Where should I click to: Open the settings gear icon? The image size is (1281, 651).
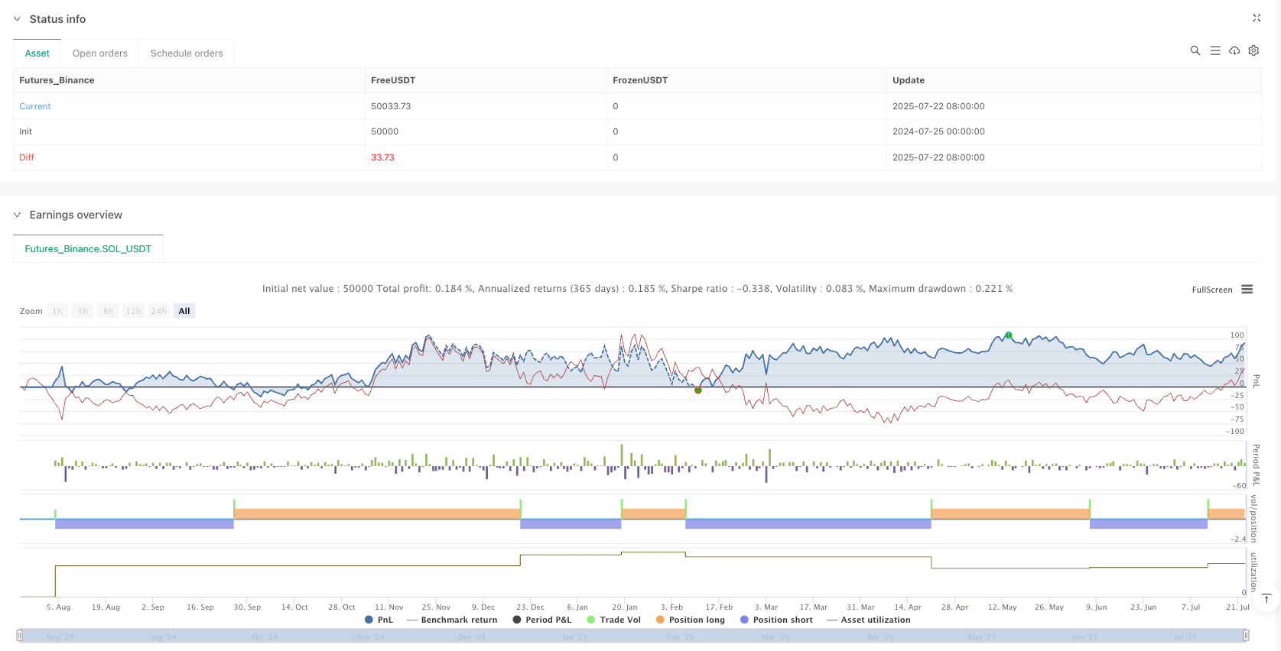1253,50
